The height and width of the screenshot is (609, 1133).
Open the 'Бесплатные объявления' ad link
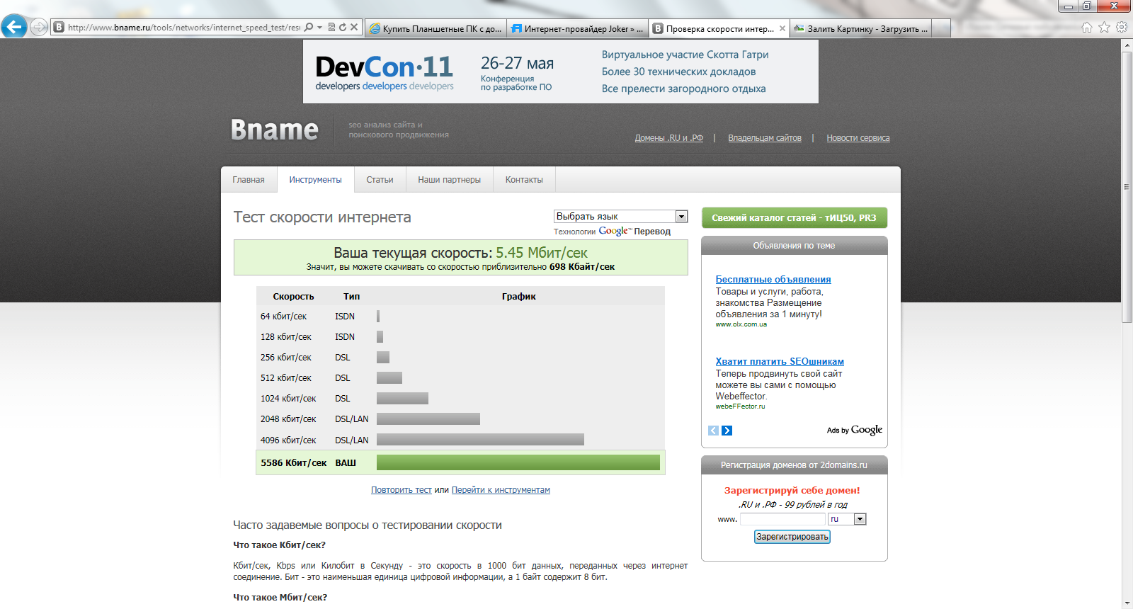[773, 280]
